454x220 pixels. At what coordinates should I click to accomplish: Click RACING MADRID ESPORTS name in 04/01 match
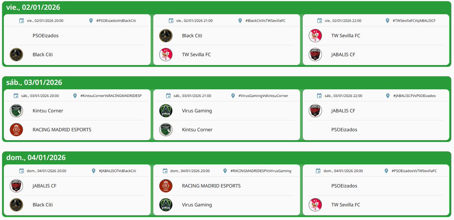[211, 186]
